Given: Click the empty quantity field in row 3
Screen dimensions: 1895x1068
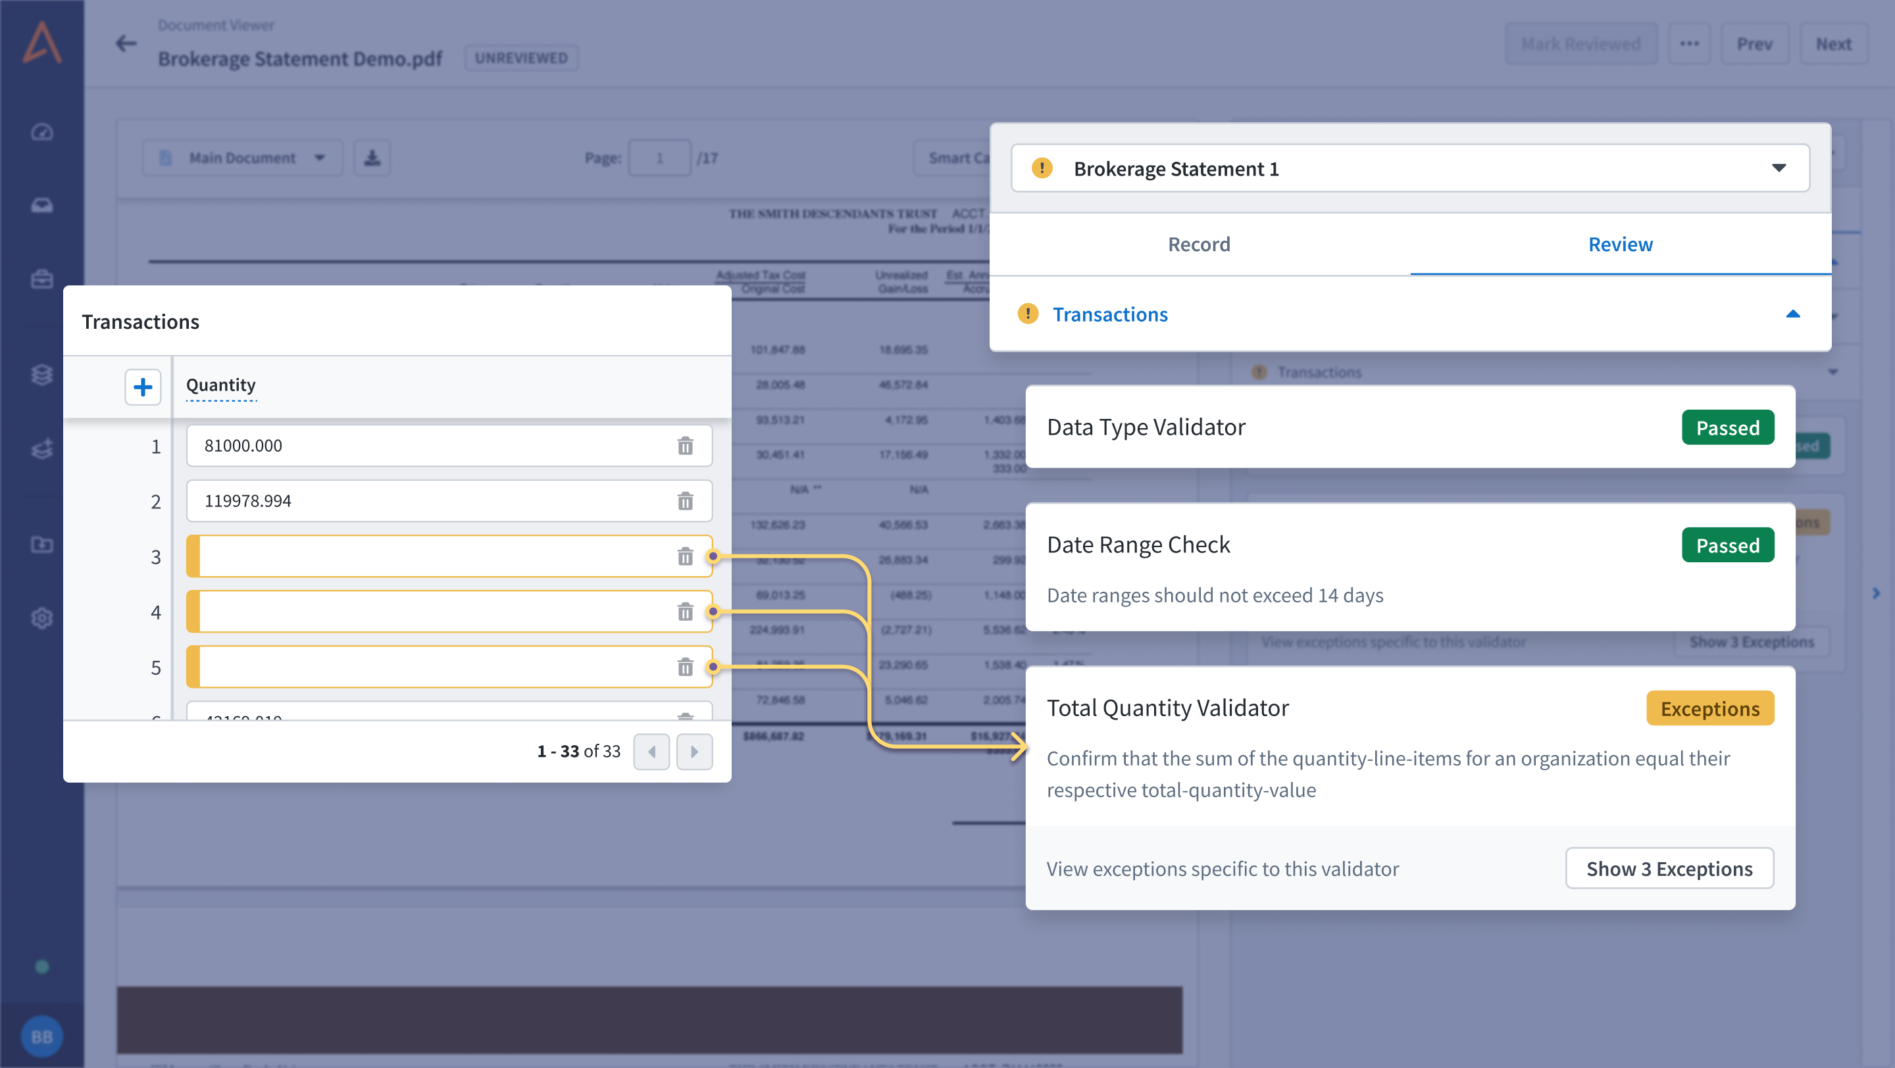Looking at the screenshot, I should coord(434,556).
